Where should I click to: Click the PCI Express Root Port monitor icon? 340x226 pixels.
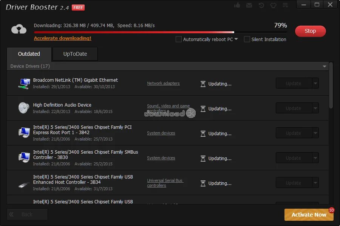pyautogui.click(x=24, y=133)
